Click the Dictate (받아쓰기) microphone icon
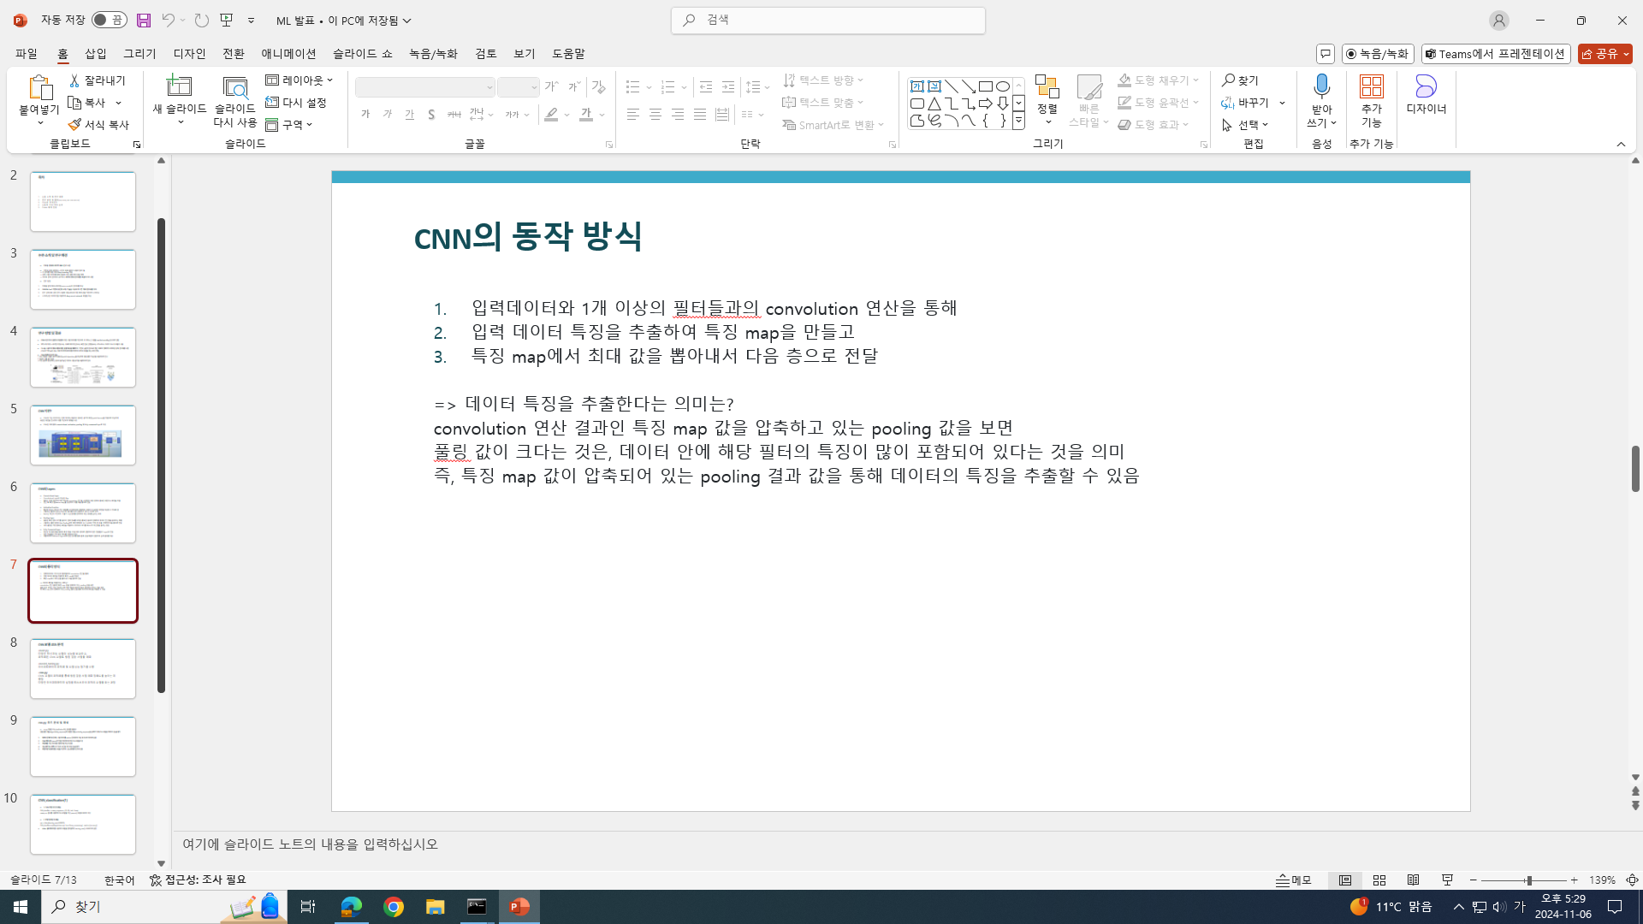 [x=1321, y=86]
